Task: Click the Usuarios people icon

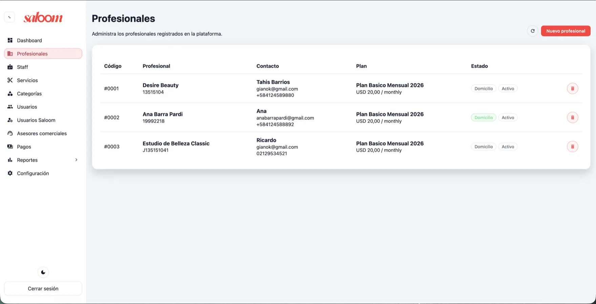Action: click(x=10, y=107)
